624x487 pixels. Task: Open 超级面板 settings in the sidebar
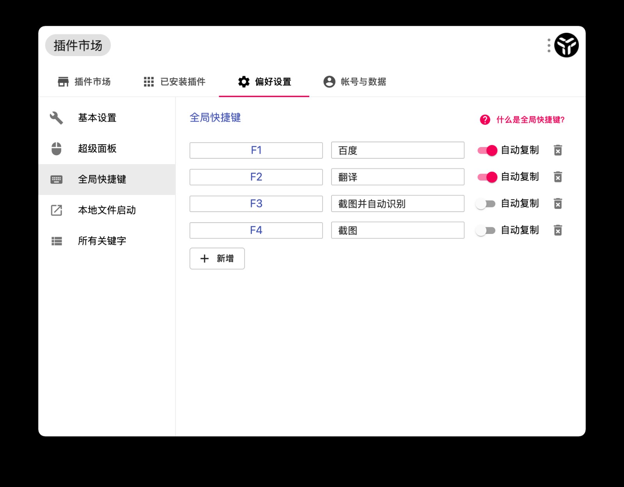pos(107,149)
